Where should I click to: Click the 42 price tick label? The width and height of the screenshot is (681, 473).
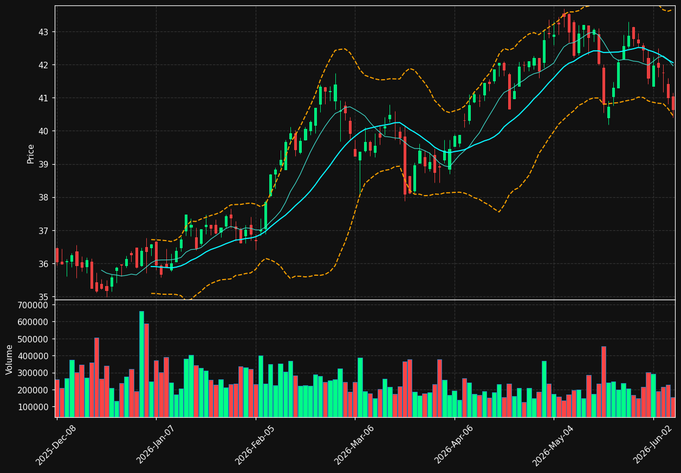(43, 65)
